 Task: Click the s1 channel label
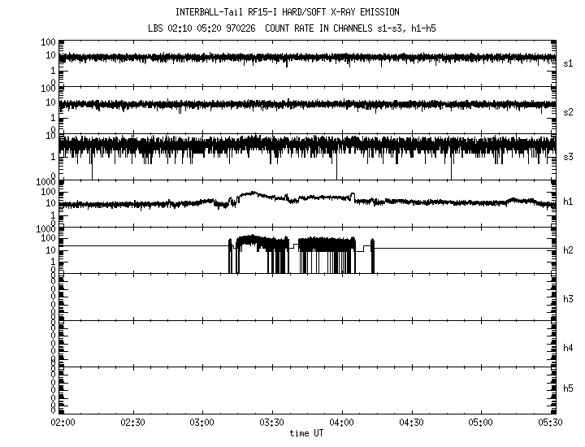[x=568, y=63]
